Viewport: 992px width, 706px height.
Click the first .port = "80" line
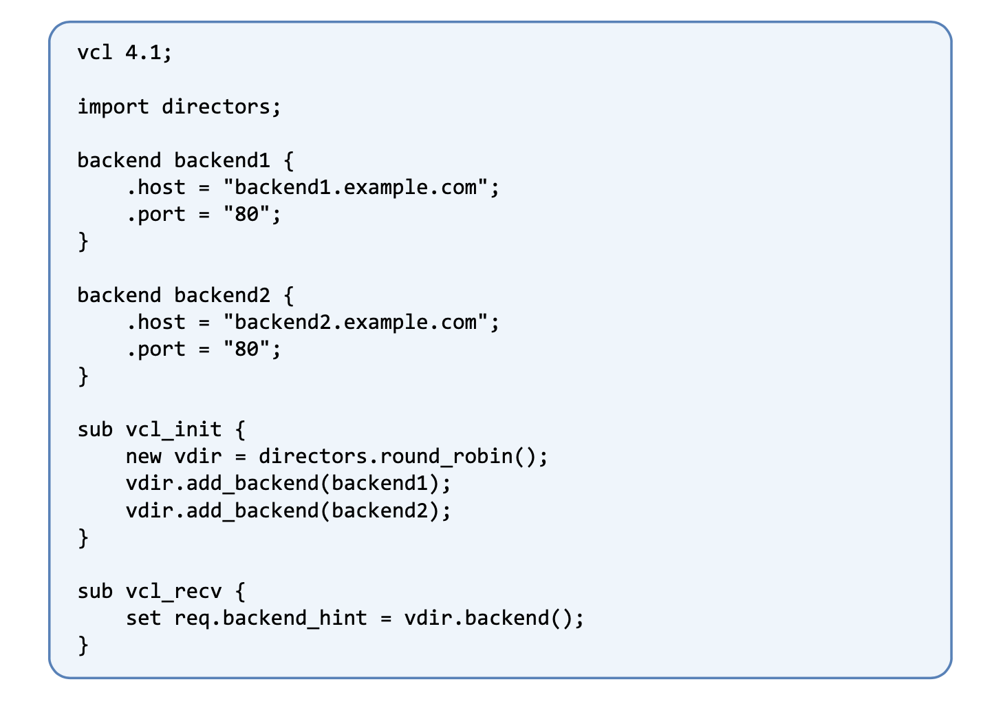coord(204,215)
